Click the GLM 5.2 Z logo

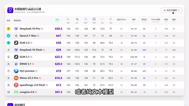pos(16,43)
